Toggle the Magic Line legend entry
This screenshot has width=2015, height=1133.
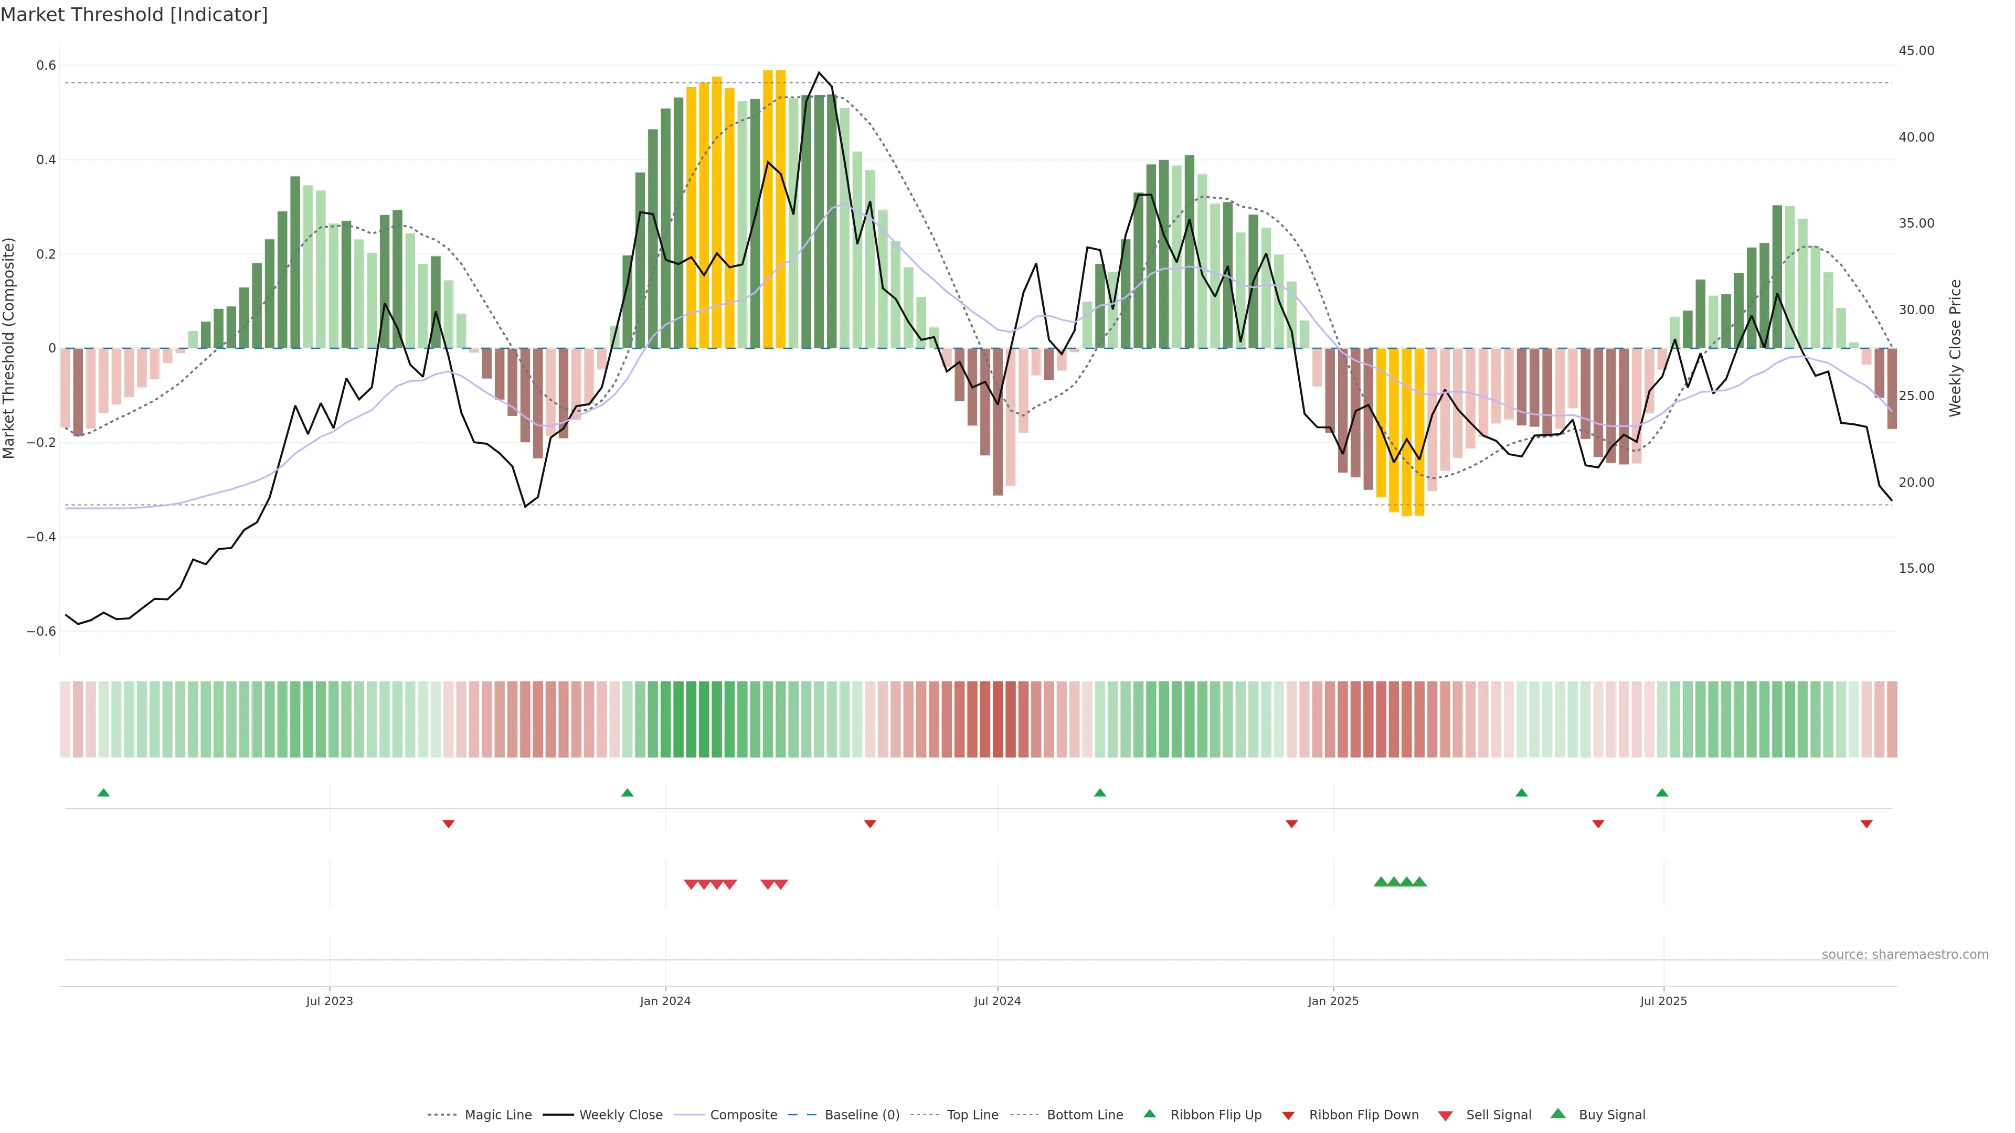[497, 1115]
